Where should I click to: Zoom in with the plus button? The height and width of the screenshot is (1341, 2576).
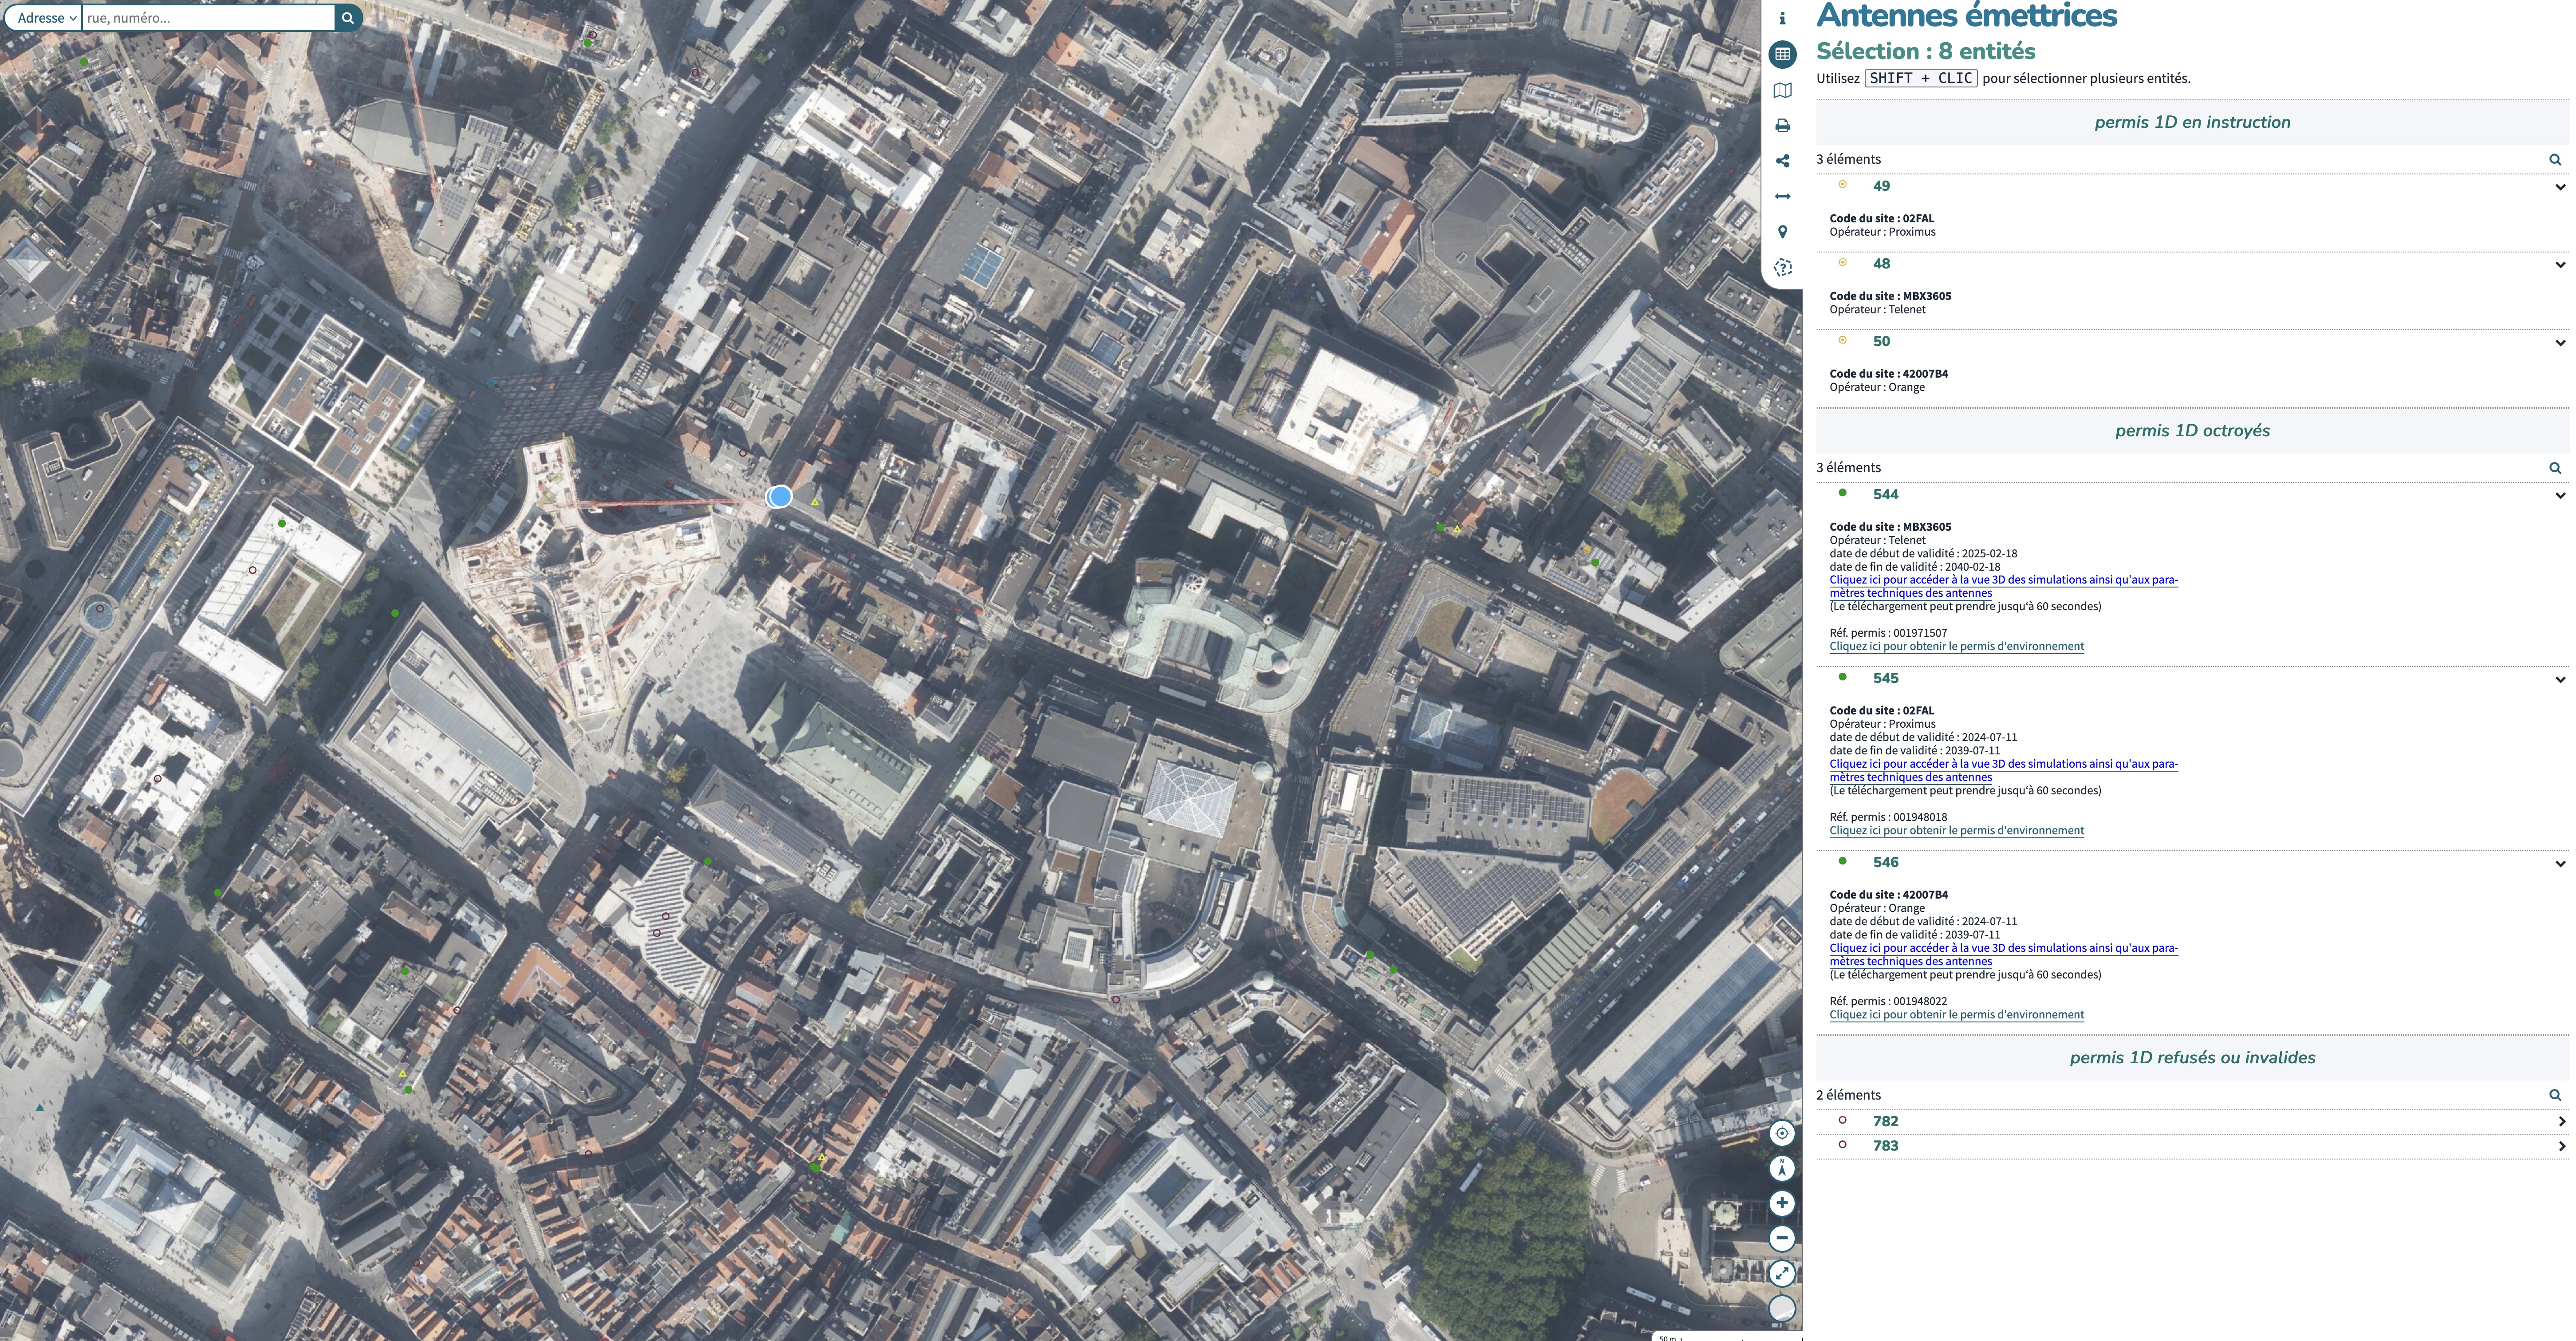point(1782,1203)
